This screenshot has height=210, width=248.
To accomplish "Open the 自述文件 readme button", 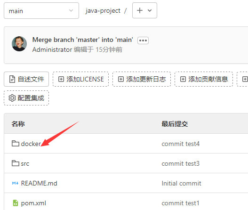I will 26,79.
